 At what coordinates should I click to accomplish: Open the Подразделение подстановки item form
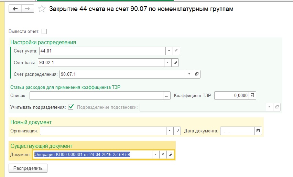(277, 107)
